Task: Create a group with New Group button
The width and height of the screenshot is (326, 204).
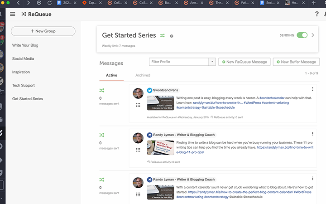Action: (x=43, y=31)
